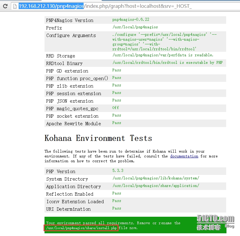Click the 'is executable by PHP' value
Viewport: 240px width, 236px height.
pos(168,63)
